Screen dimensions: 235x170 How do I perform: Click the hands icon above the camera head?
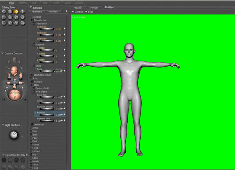[14, 60]
